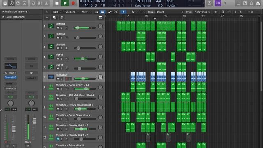Toggle the purple count-in 1234 button
The image size is (263, 148).
click(218, 3)
